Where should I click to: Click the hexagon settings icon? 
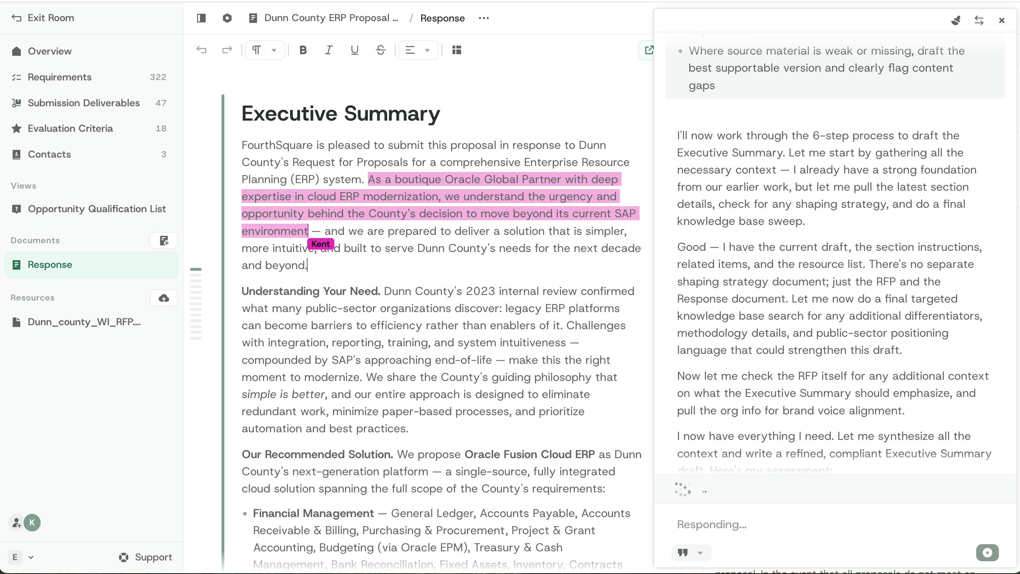[227, 18]
